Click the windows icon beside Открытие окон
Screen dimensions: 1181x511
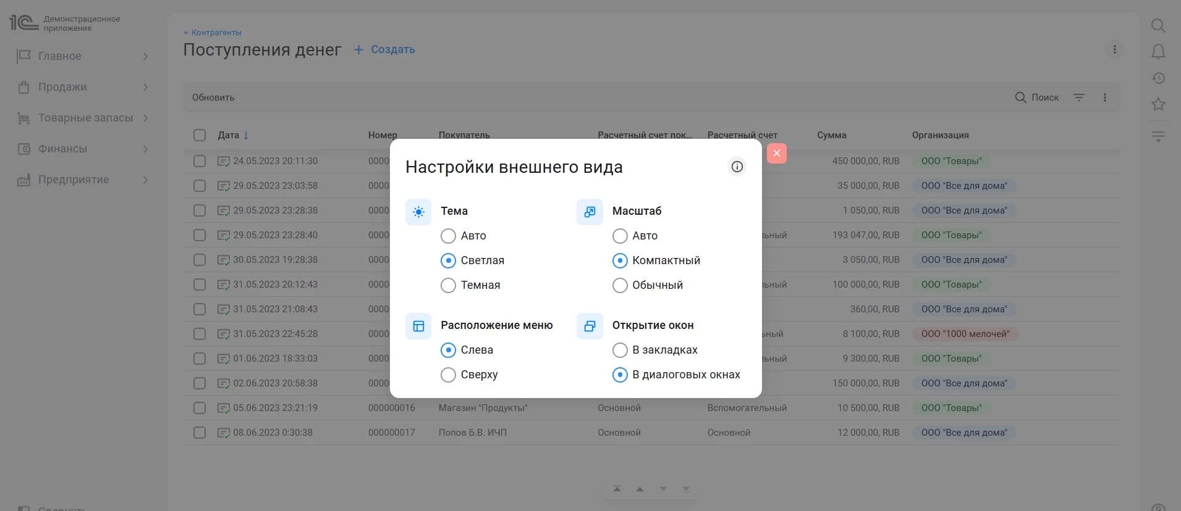590,326
